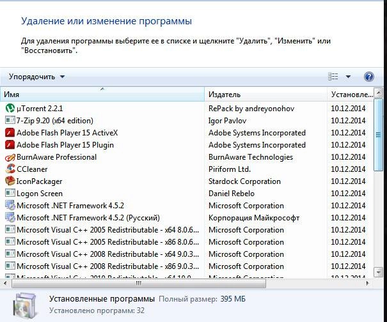Select Visual C++ 2005 Redistributable x86 name

pos(107,242)
